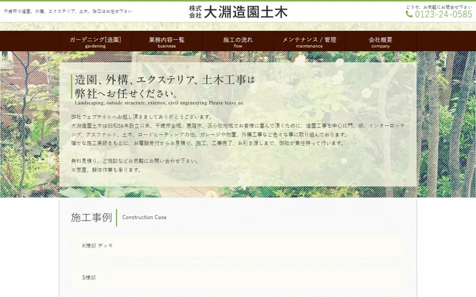Image resolution: width=476 pixels, height=297 pixels.
Task: Click the ※家屋、解体作業も承ります note
Action: pyautogui.click(x=106, y=170)
